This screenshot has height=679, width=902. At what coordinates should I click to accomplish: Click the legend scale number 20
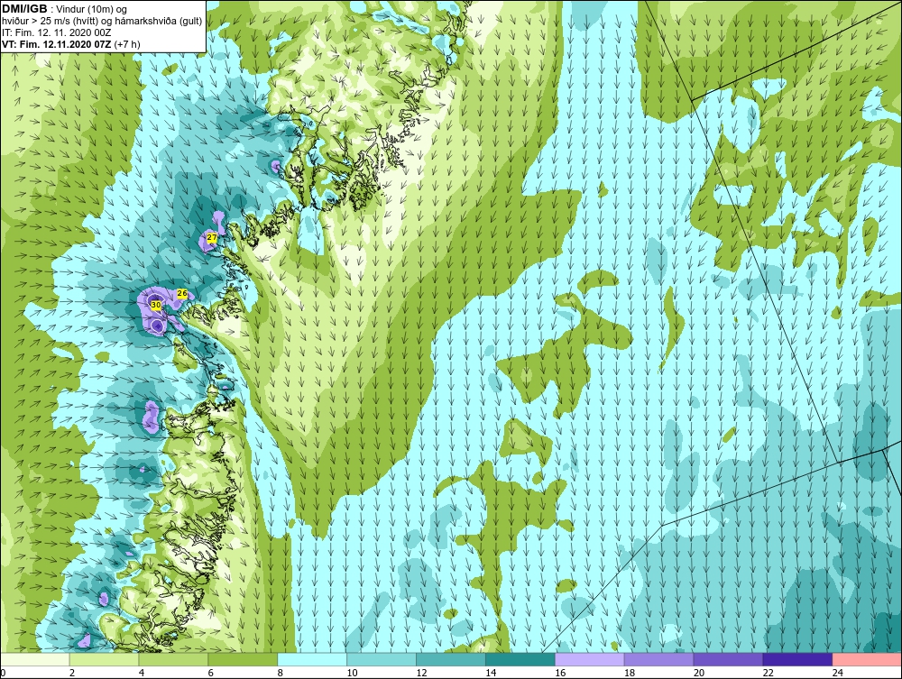[699, 673]
